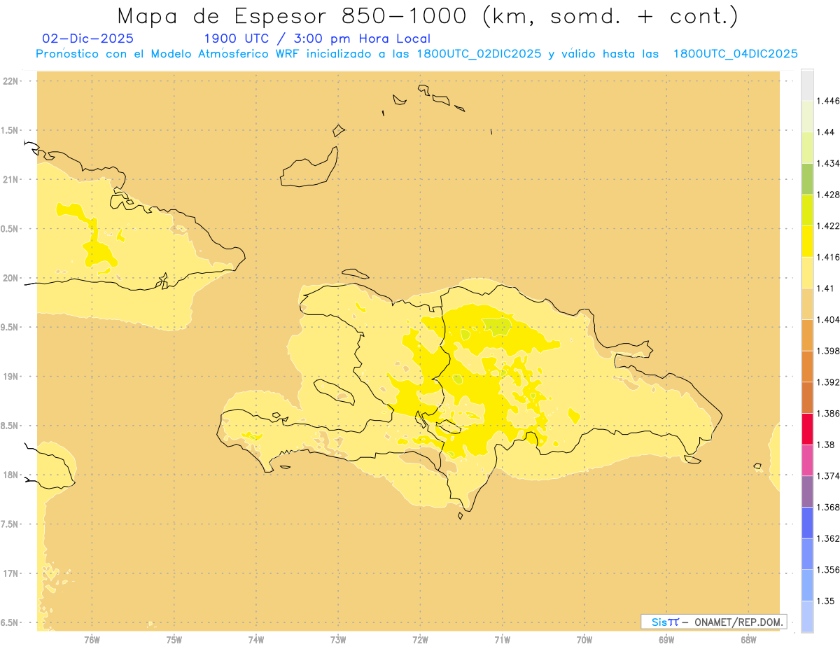Click the purple swatch between 1.368 and 1.374
Screen dimensions: 840x649
point(807,491)
